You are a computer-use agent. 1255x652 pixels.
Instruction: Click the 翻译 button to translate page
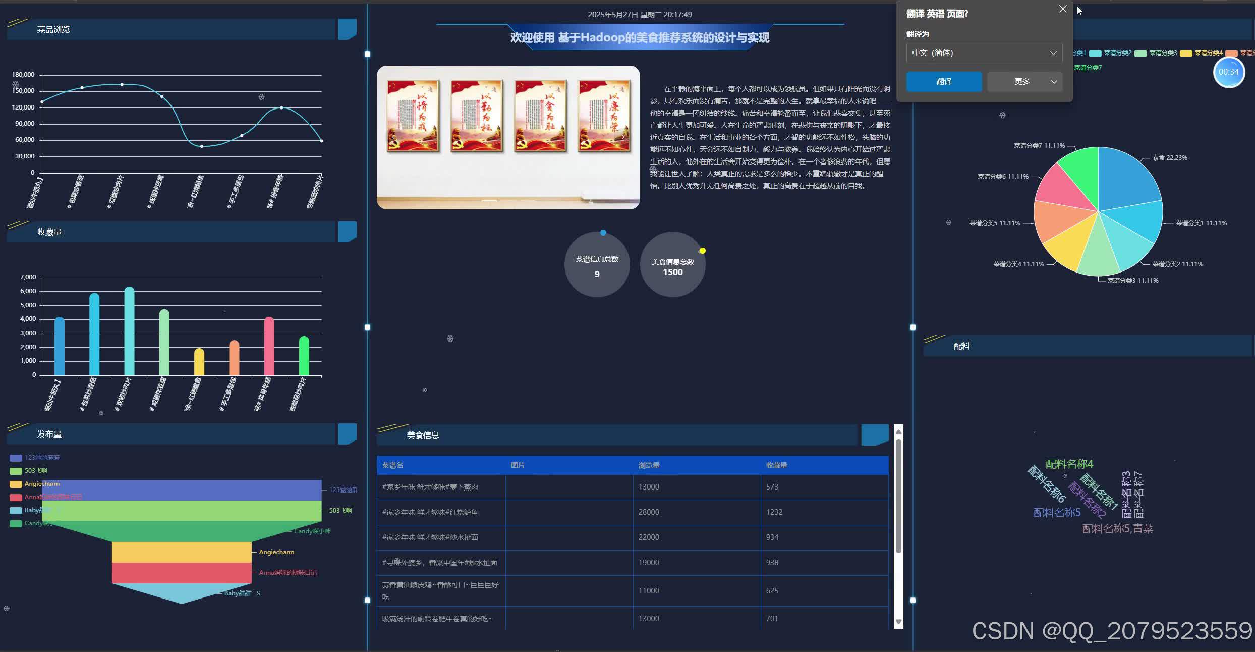tap(944, 81)
